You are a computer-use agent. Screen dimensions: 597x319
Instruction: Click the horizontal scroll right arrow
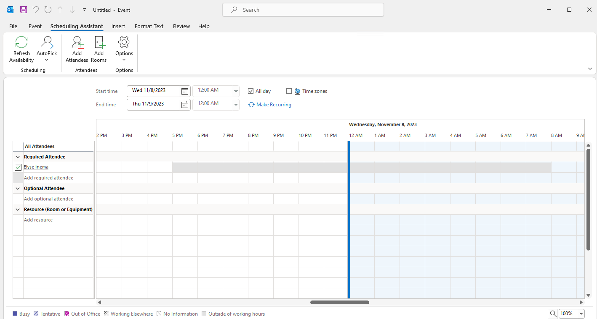click(581, 302)
